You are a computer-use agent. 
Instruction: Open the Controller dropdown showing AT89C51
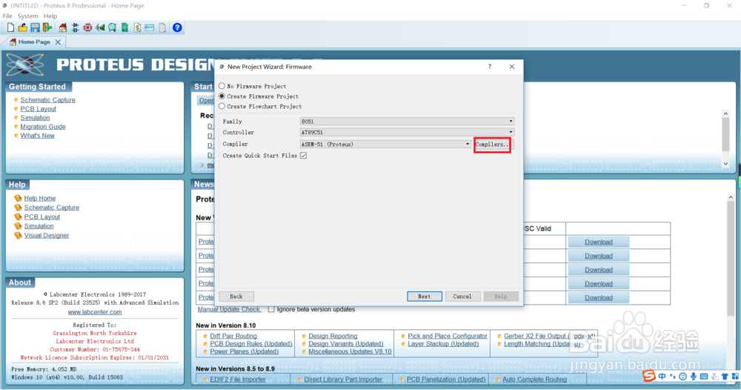[x=407, y=133]
